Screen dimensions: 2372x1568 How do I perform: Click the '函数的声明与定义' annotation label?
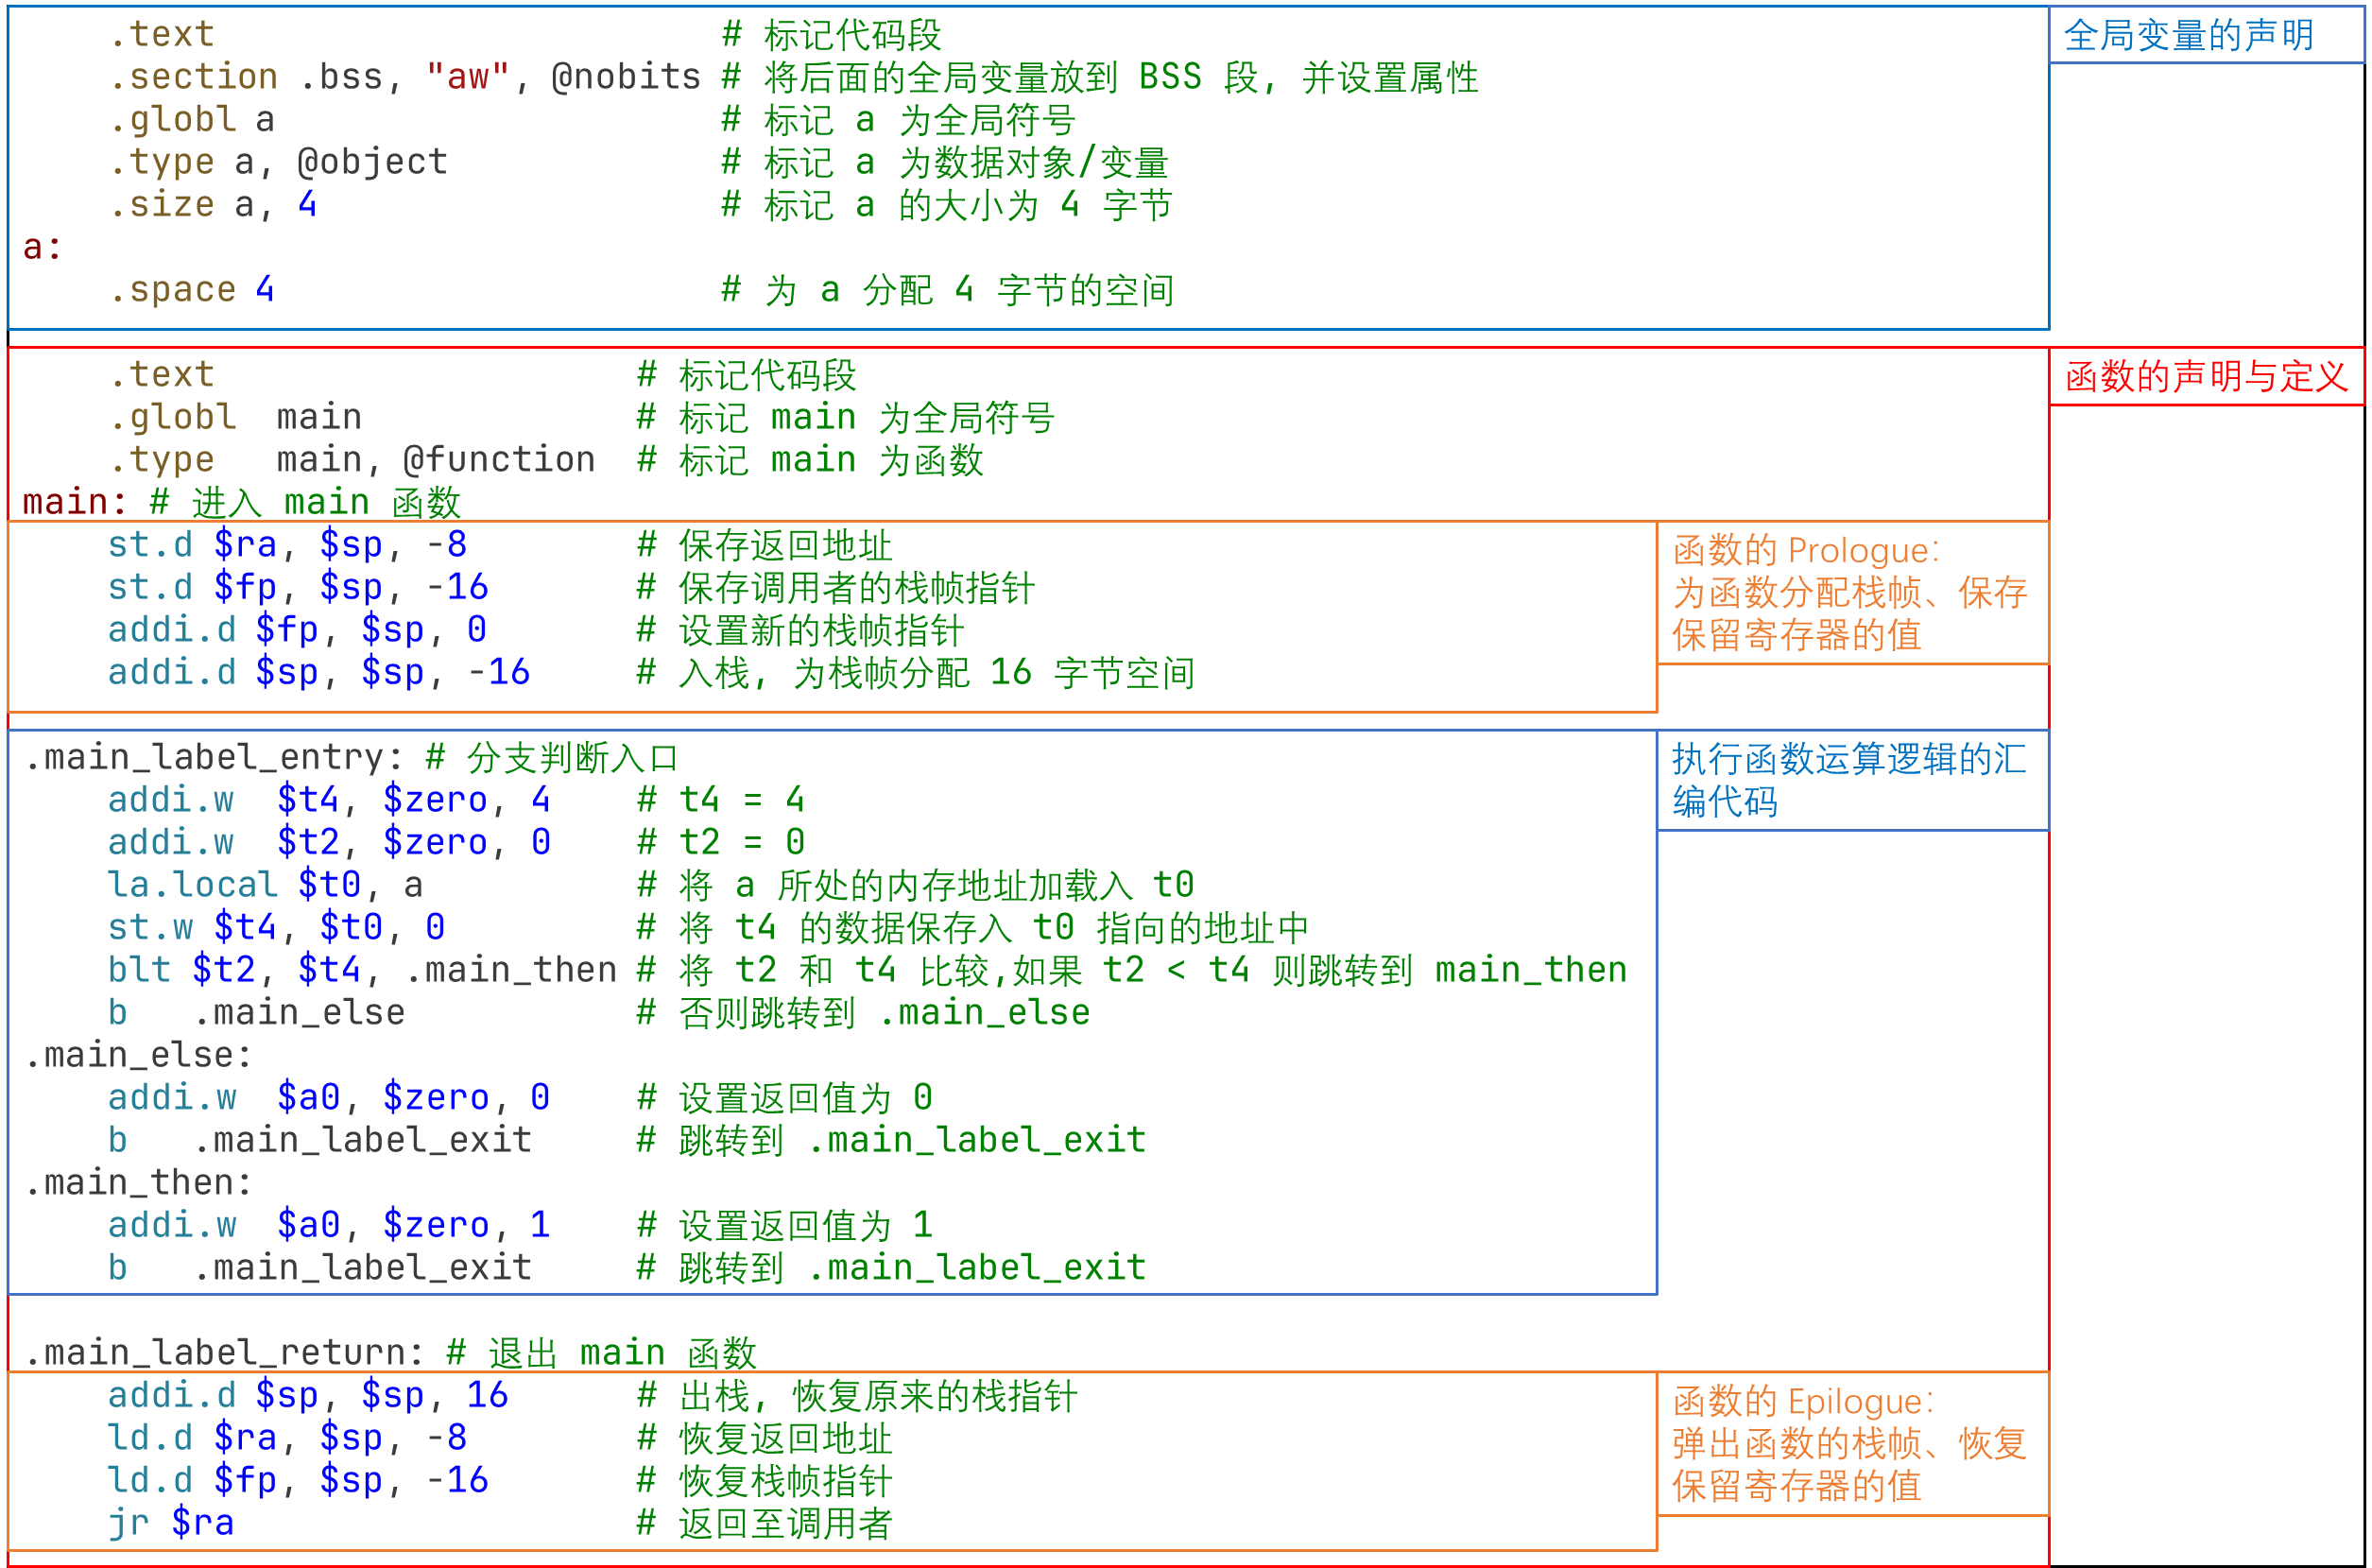tap(2206, 377)
